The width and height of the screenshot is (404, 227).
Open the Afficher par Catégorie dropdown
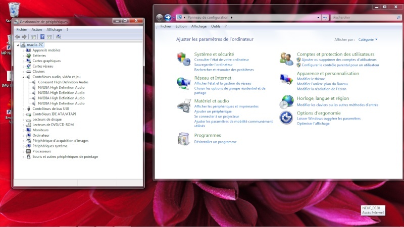tap(368, 39)
